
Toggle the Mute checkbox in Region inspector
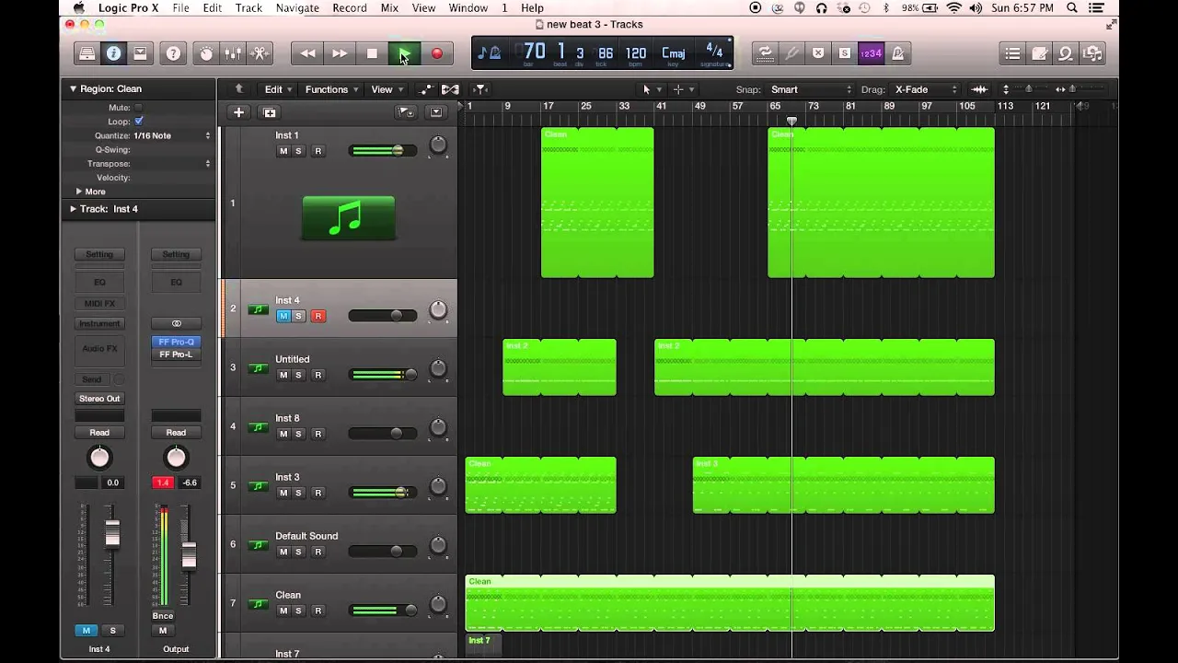point(139,108)
